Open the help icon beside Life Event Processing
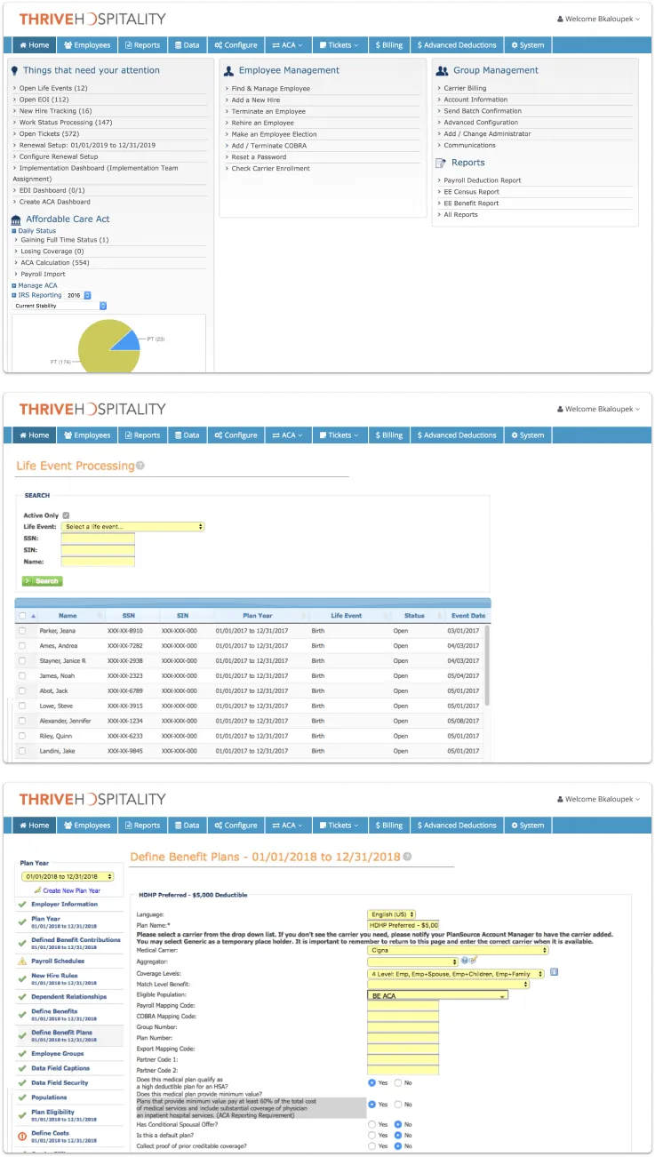Viewport: 655px width, 1157px height. click(140, 466)
